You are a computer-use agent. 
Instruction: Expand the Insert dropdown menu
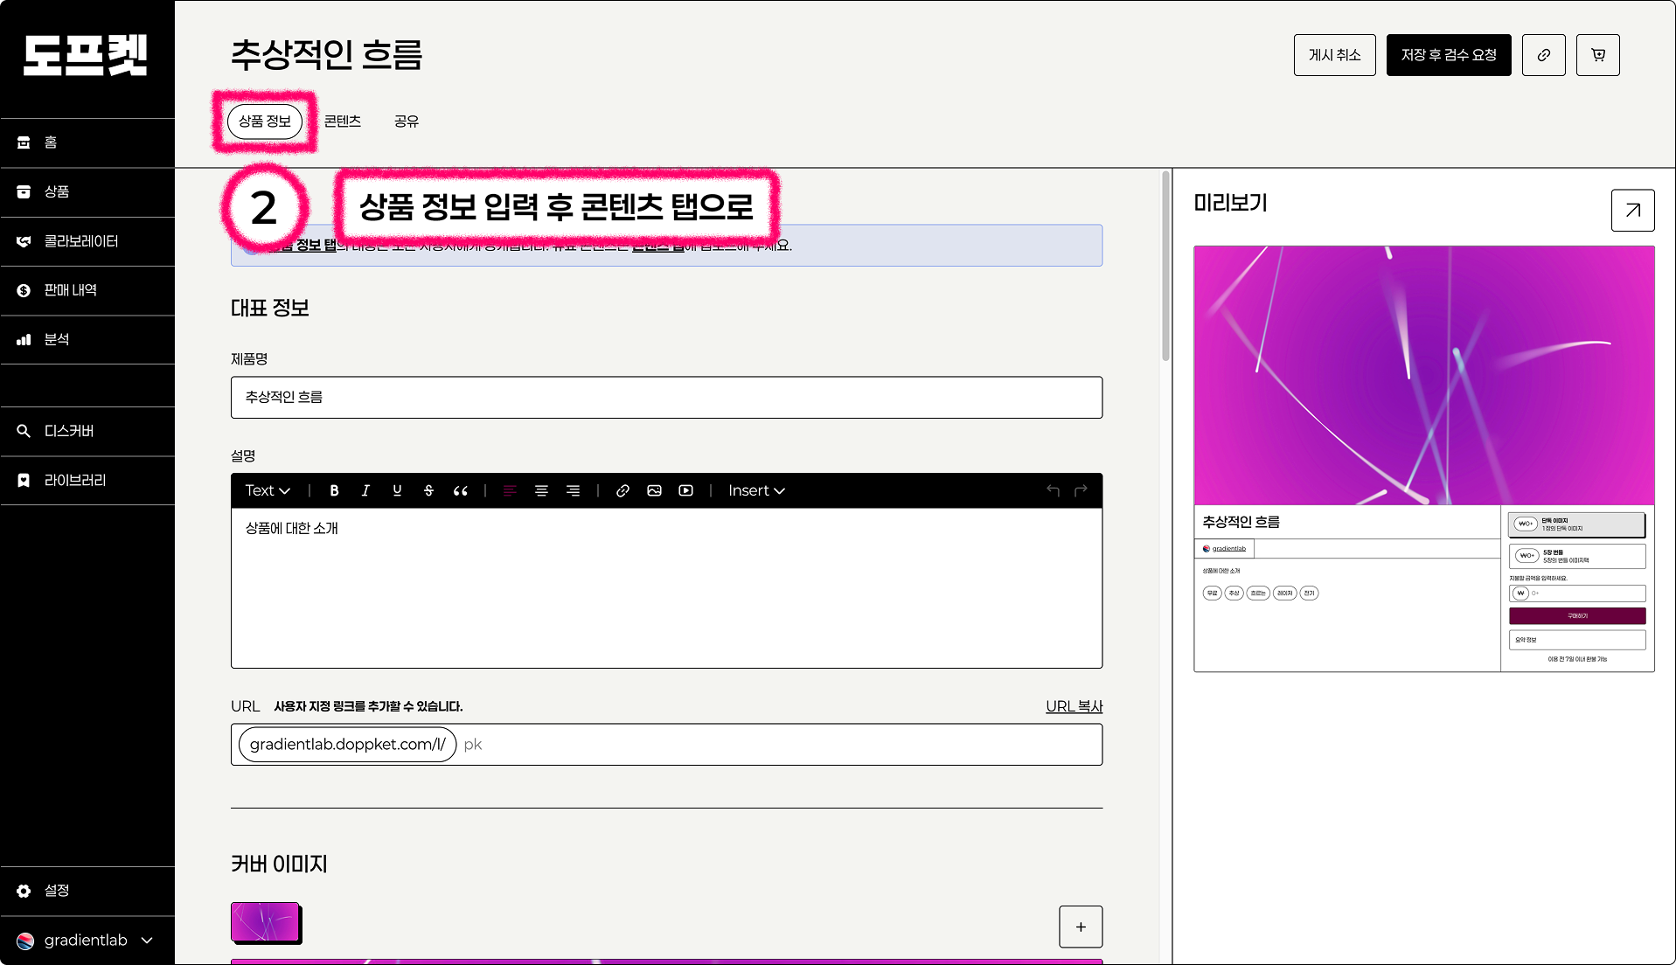pyautogui.click(x=756, y=490)
